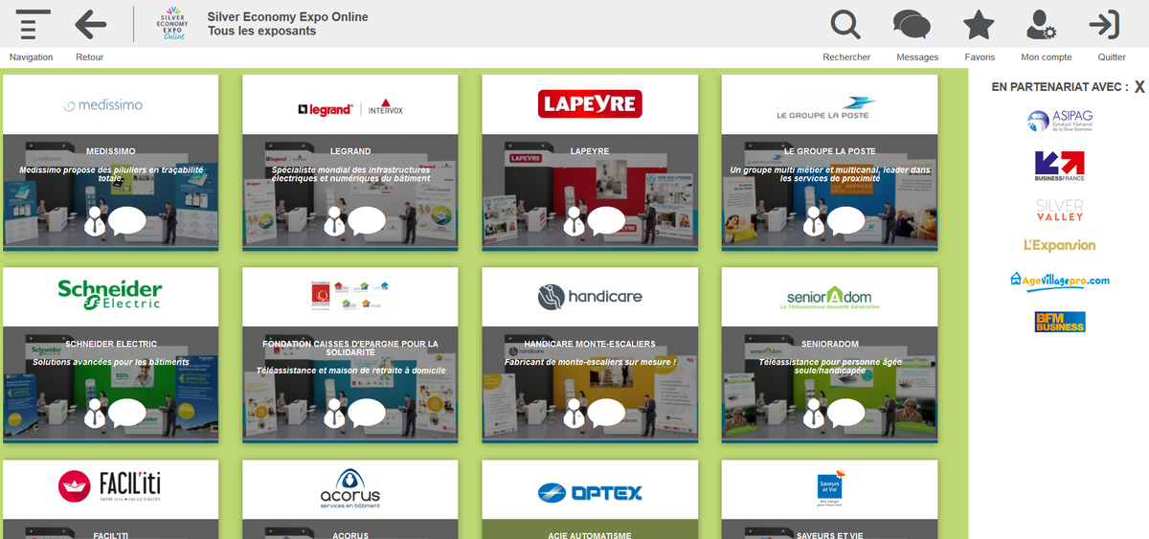Image resolution: width=1149 pixels, height=539 pixels.
Task: Click person icon on Le Groupe La Poste stand
Action: pos(813,221)
